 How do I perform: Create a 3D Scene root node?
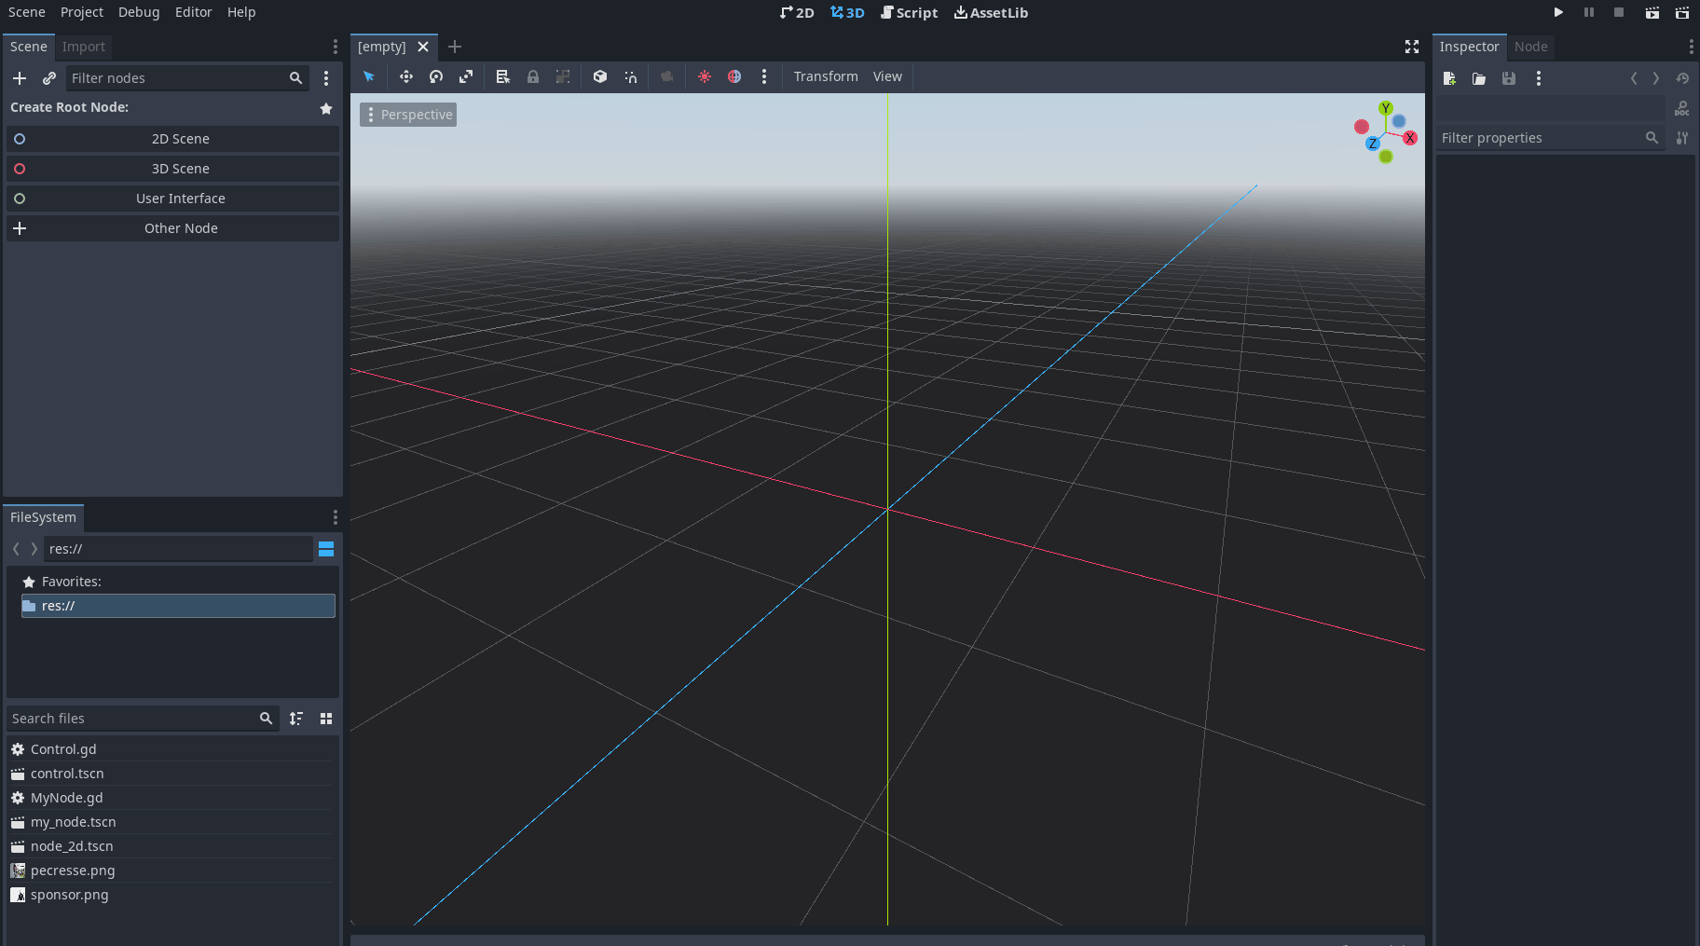click(x=173, y=169)
